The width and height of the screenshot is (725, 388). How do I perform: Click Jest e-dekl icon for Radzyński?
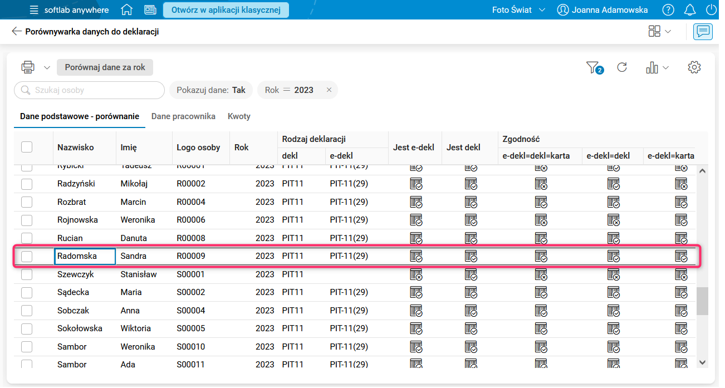(x=416, y=184)
